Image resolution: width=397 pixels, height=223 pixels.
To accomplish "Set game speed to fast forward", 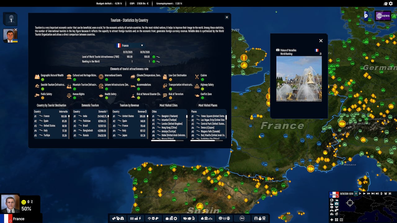I will coord(368,194).
